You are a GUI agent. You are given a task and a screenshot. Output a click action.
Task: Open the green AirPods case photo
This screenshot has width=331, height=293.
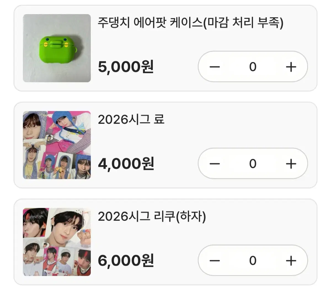(x=57, y=48)
